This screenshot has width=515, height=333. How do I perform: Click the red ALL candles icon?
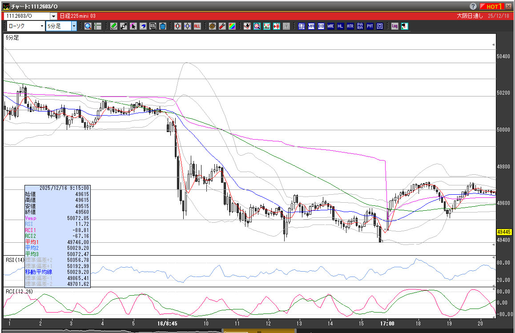(197, 26)
